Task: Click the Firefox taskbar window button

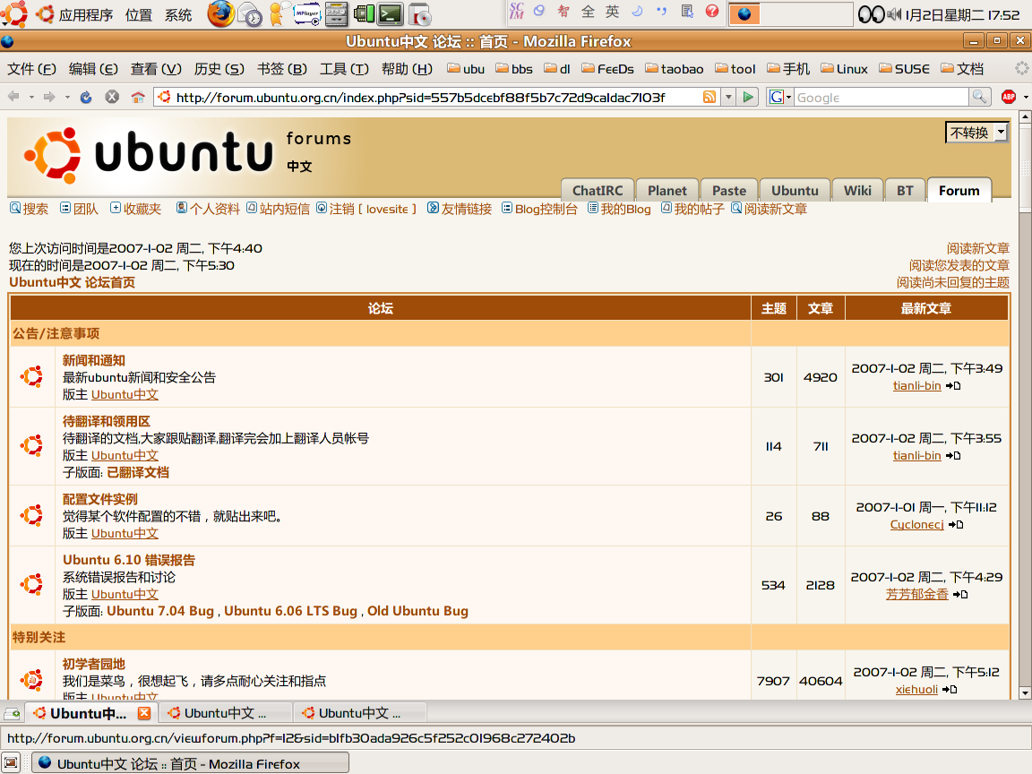Action: 191,763
